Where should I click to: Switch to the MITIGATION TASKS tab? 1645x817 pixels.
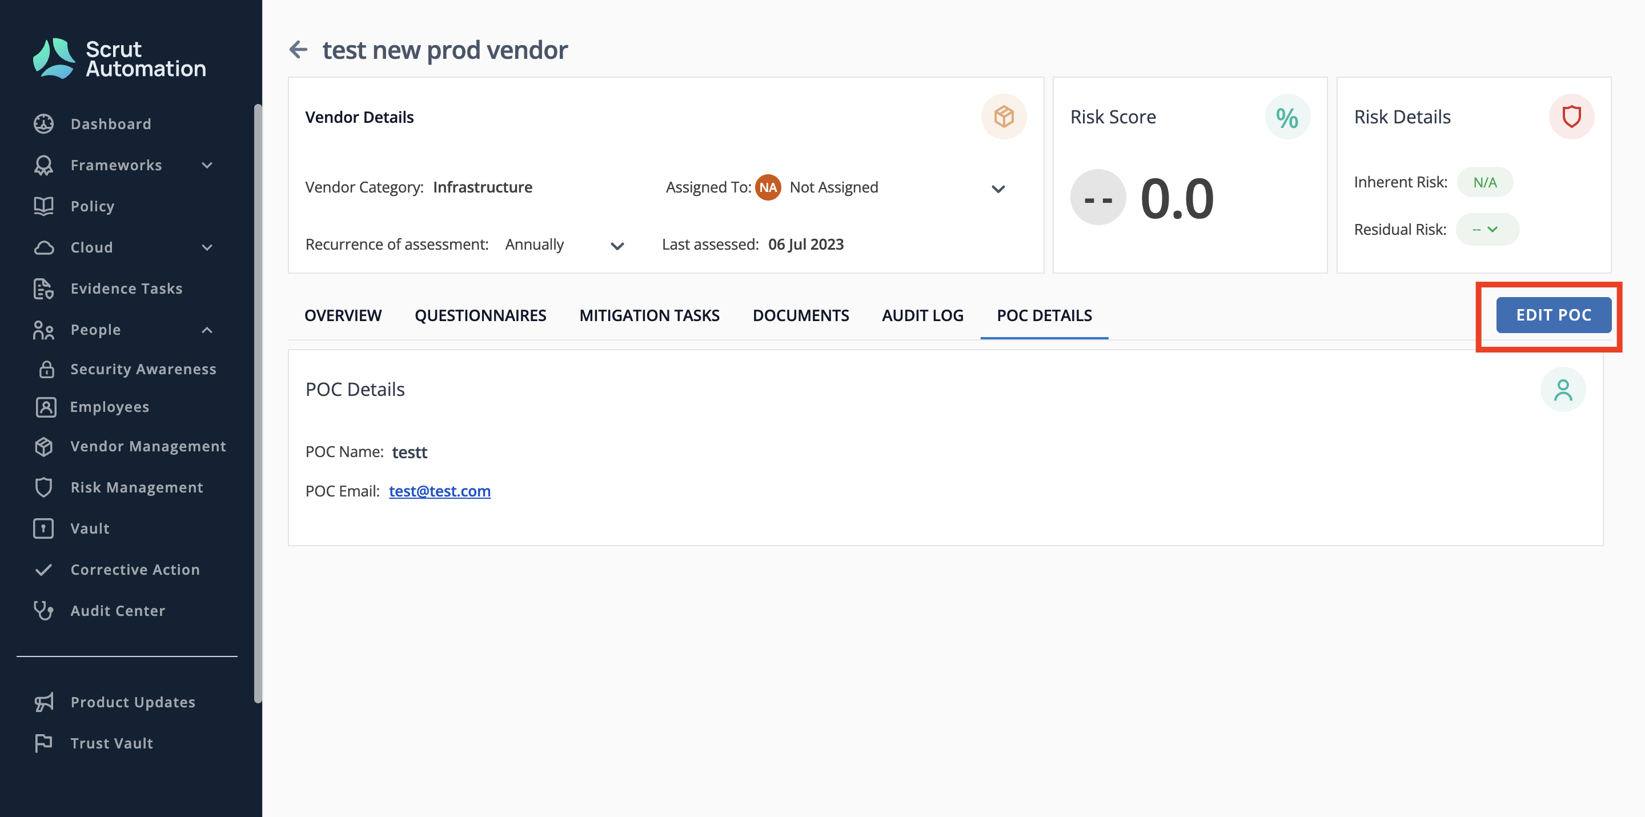649,315
